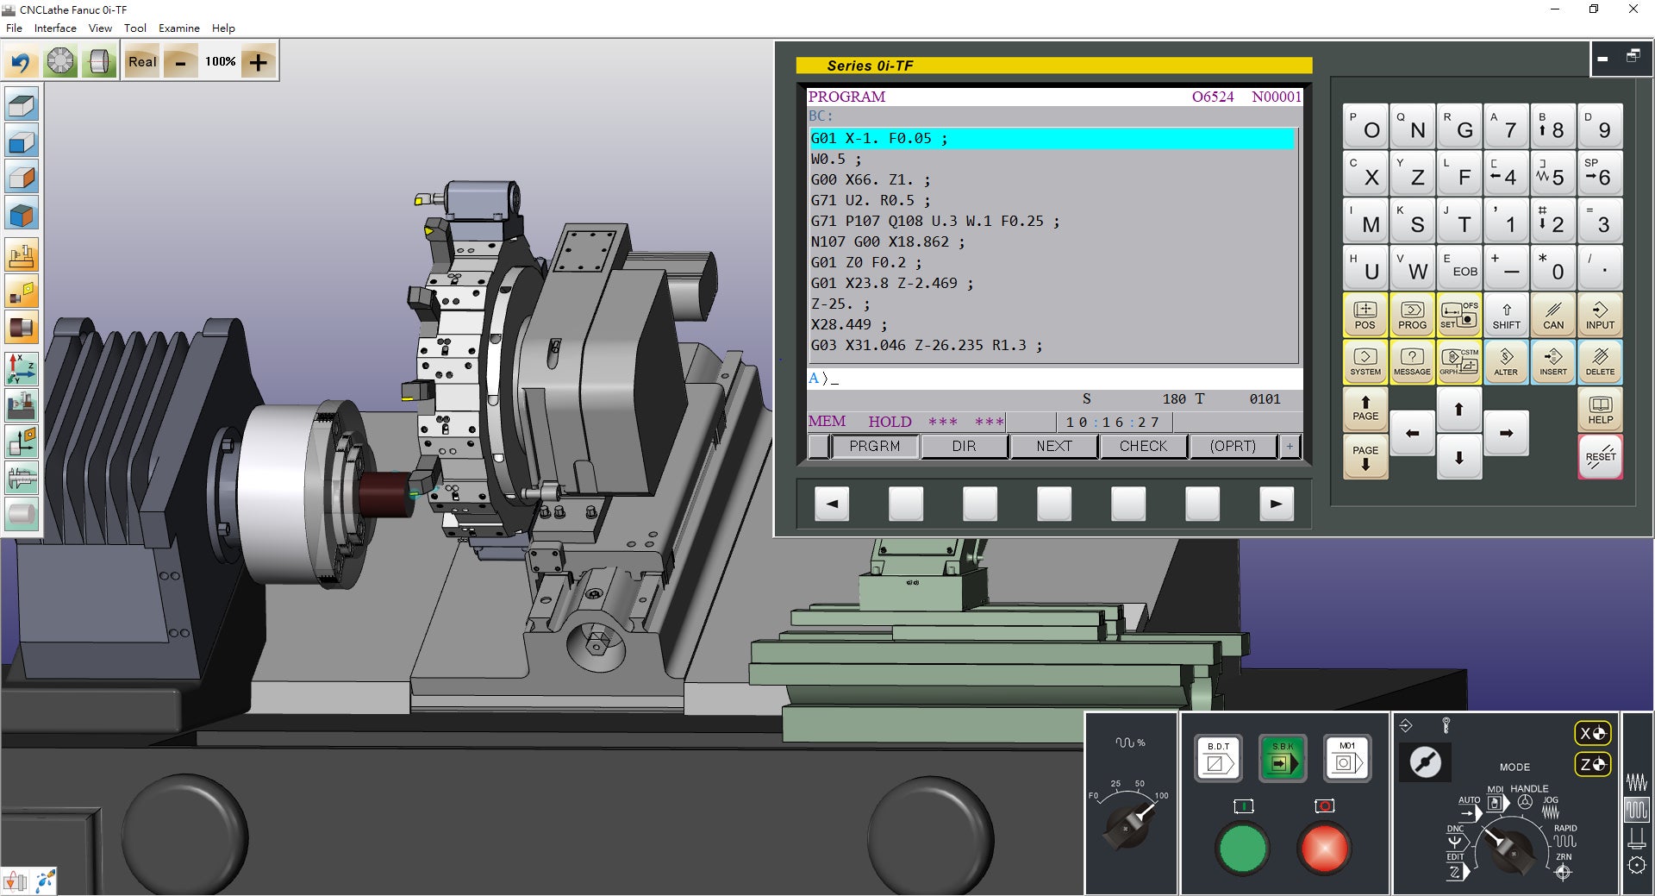Click the red feed hold button

coord(1325,849)
